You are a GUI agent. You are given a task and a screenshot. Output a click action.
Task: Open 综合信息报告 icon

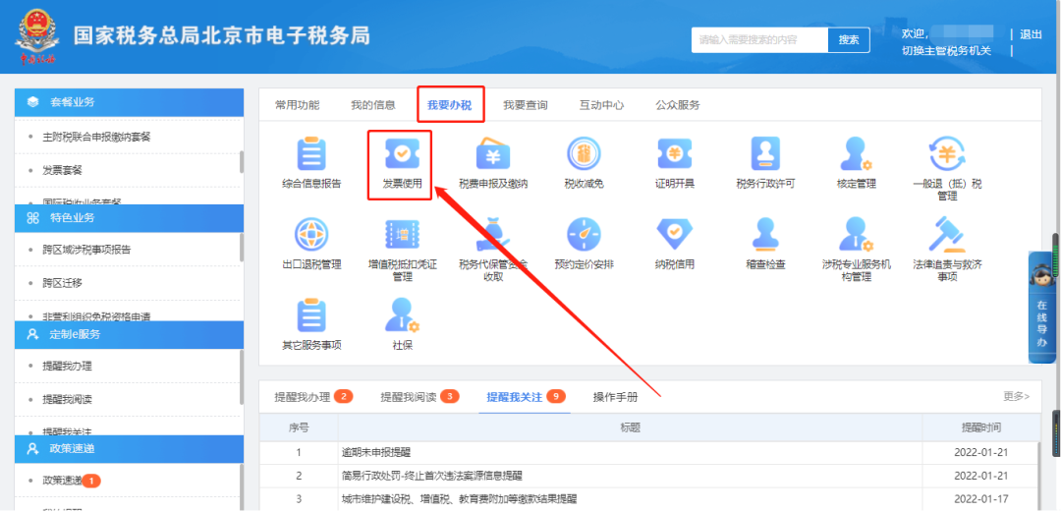311,153
